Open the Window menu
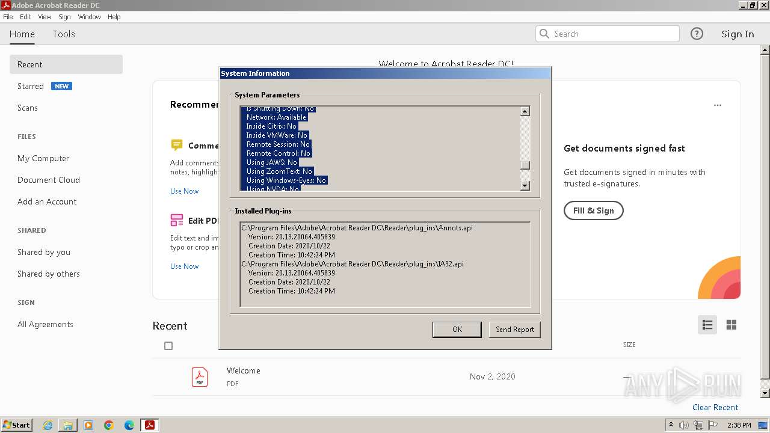Screen dimensions: 770x433 pos(89,17)
